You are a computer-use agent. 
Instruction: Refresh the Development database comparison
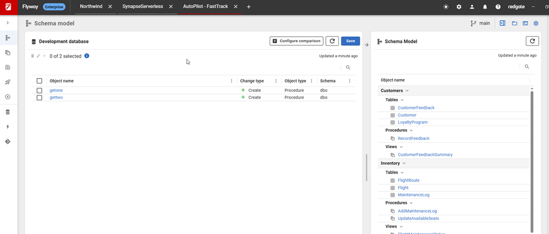(332, 41)
